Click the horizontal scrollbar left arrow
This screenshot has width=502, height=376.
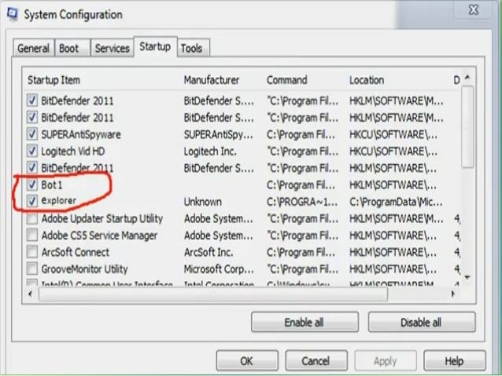tap(30, 294)
